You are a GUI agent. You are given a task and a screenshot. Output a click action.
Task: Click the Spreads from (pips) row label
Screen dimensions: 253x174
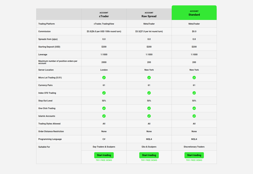(x=48, y=39)
